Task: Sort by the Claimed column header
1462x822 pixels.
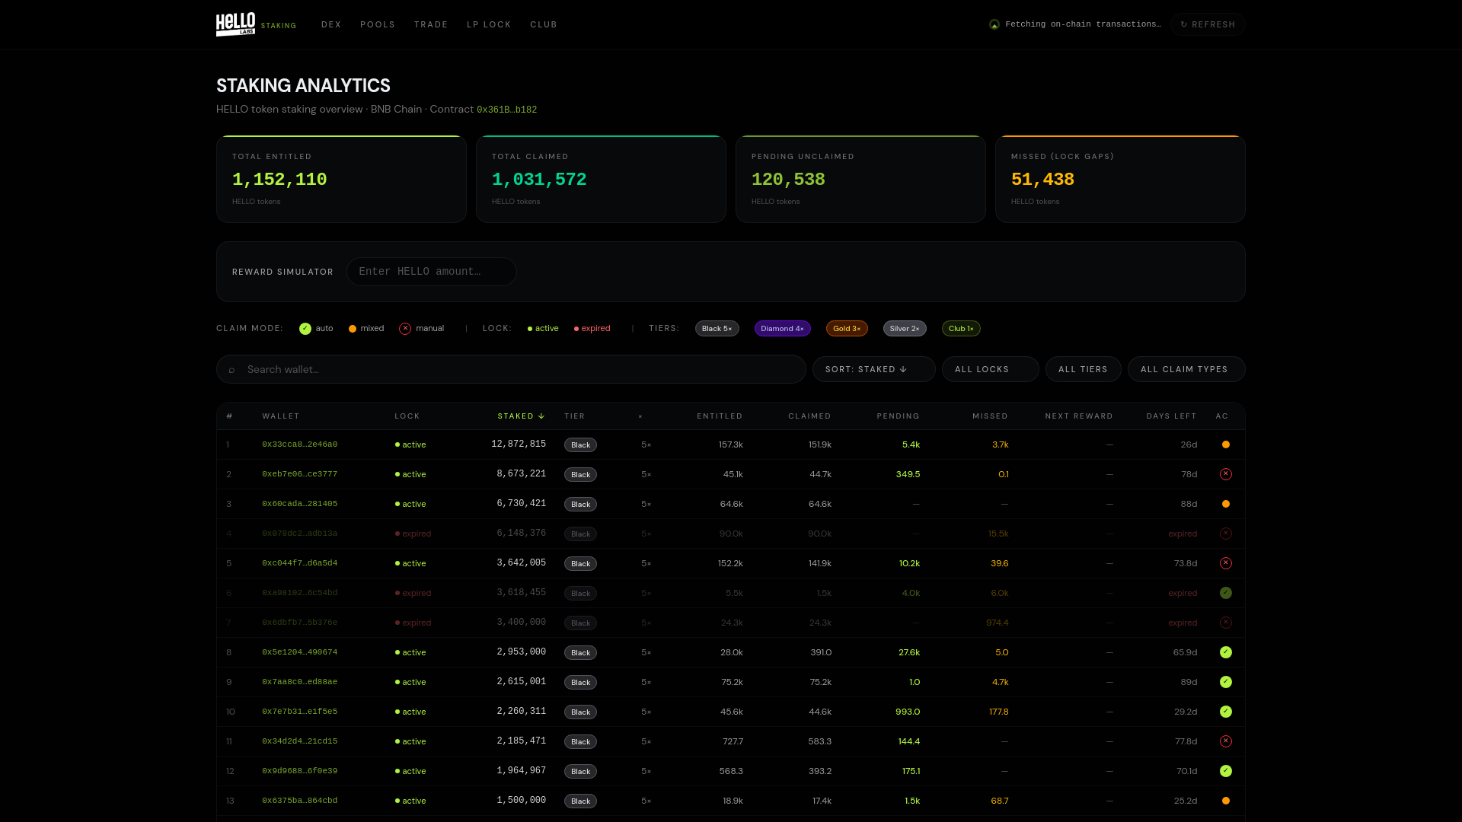Action: click(x=809, y=416)
